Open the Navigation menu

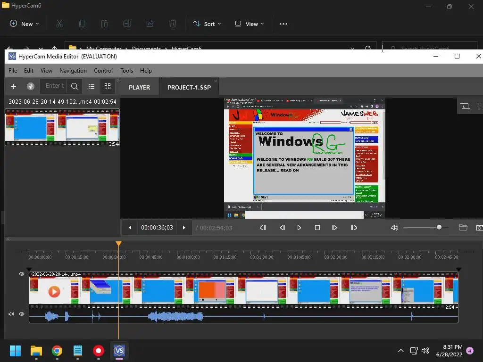[x=73, y=71]
